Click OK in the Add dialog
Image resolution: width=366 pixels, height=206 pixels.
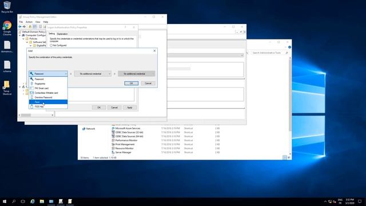pos(131,83)
